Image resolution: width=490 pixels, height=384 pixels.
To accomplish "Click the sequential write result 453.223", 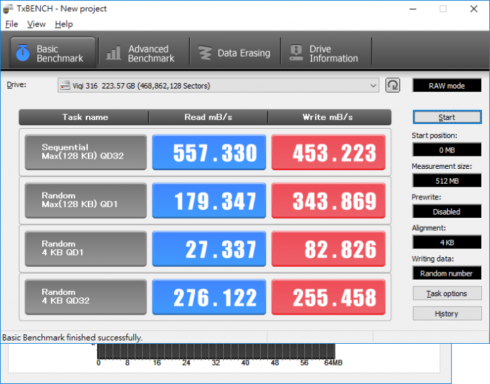I will pyautogui.click(x=329, y=153).
